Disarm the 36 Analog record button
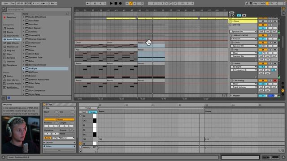287x161 pixels. [x=275, y=80]
